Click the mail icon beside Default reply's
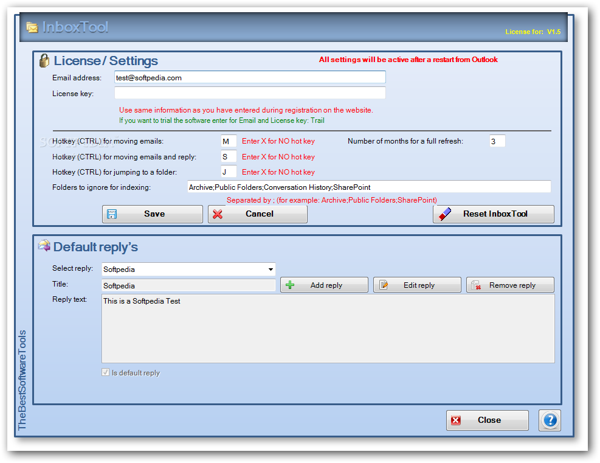 tap(44, 245)
